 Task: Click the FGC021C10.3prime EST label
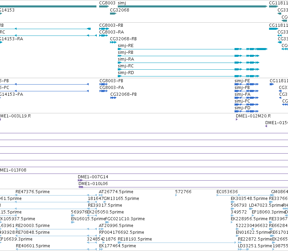click(125, 219)
